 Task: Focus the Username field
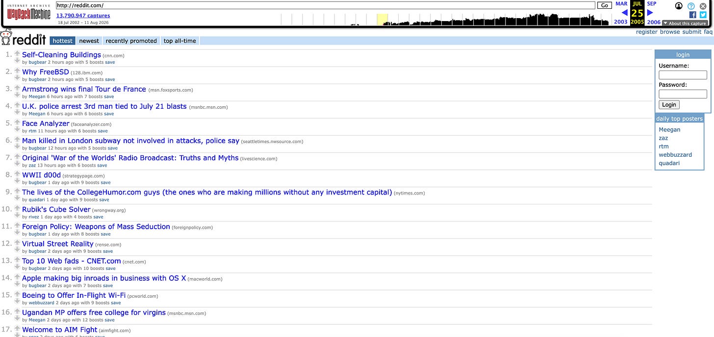click(683, 75)
